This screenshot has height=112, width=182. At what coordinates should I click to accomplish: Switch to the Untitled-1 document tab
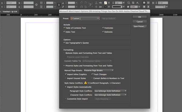10,12
